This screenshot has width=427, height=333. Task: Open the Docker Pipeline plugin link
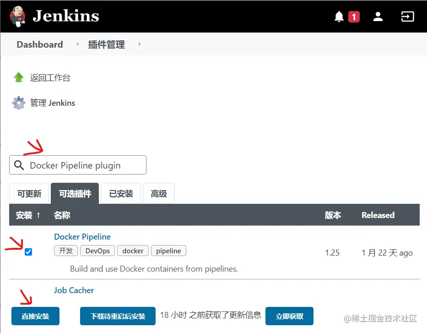click(x=82, y=236)
